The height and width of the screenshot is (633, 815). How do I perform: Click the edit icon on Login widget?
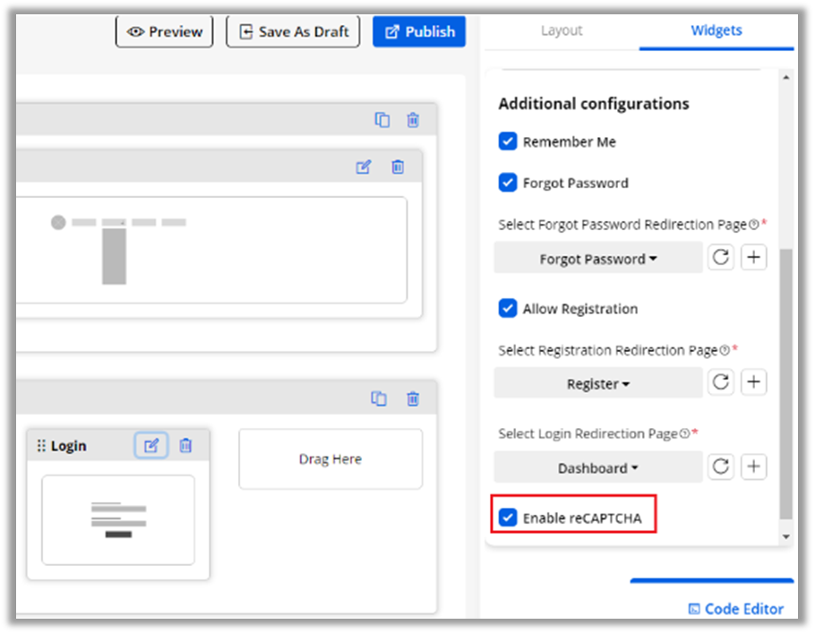coord(151,445)
